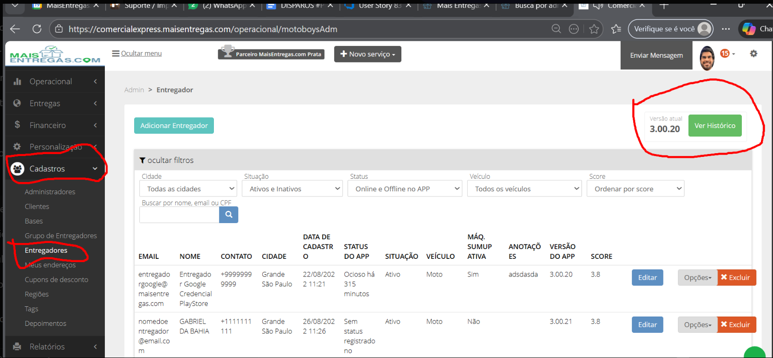Open the Ordenar por score dropdown
Viewport: 773px width, 358px height.
click(x=636, y=189)
